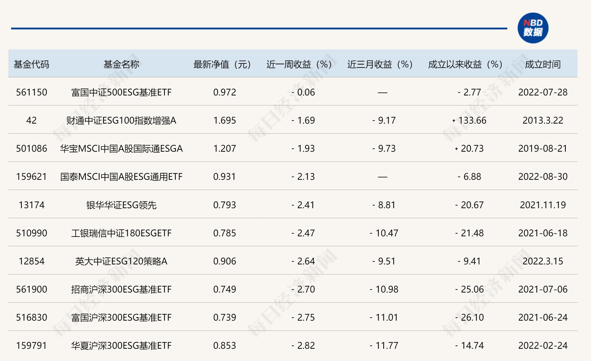Click fund name 华夏沪深300ESG基准ETF
The height and width of the screenshot is (361, 591).
(121, 345)
